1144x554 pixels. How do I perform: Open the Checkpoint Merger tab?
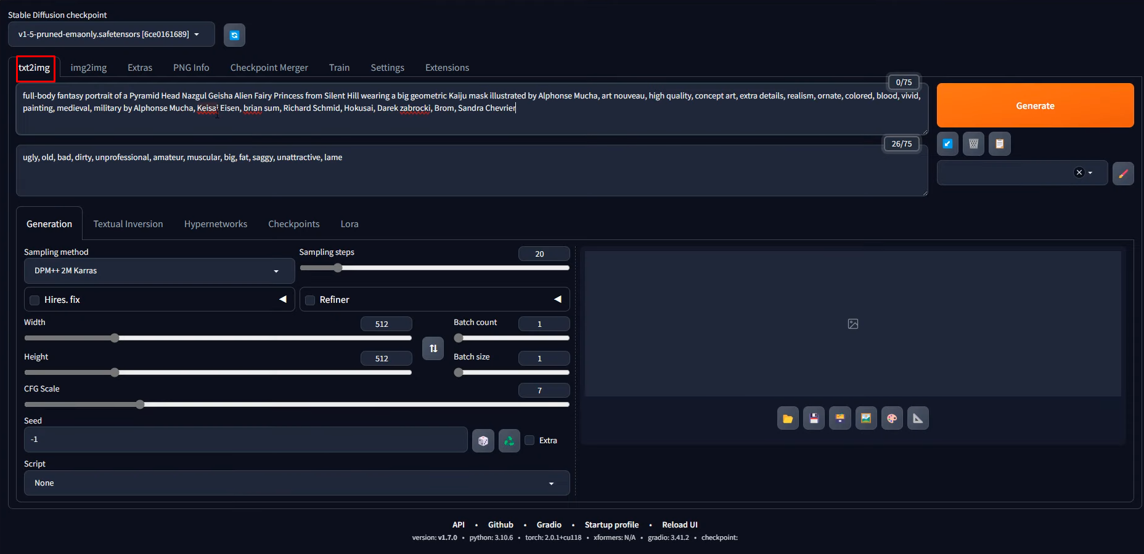pos(269,68)
